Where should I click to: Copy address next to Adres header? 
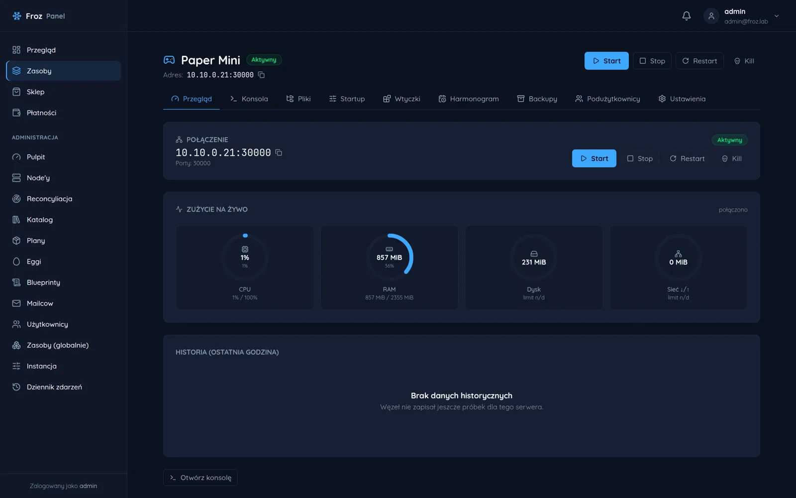click(261, 75)
